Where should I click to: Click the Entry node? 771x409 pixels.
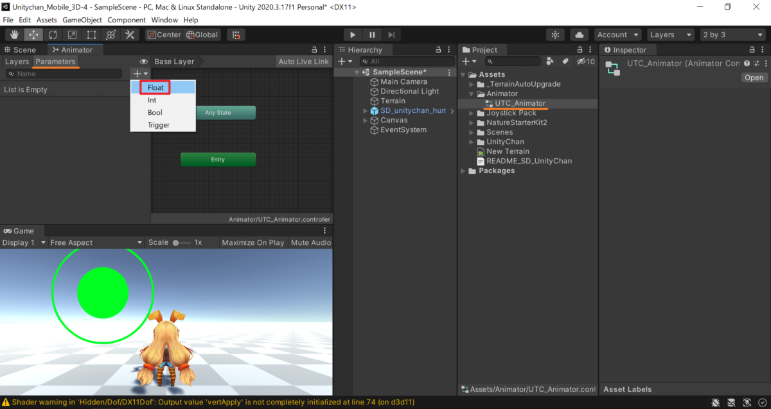[x=218, y=160]
